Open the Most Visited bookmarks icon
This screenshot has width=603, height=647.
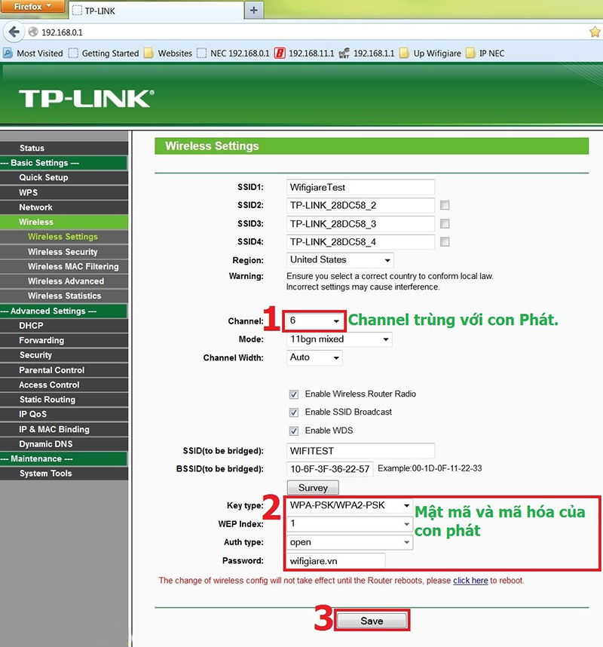click(x=8, y=54)
